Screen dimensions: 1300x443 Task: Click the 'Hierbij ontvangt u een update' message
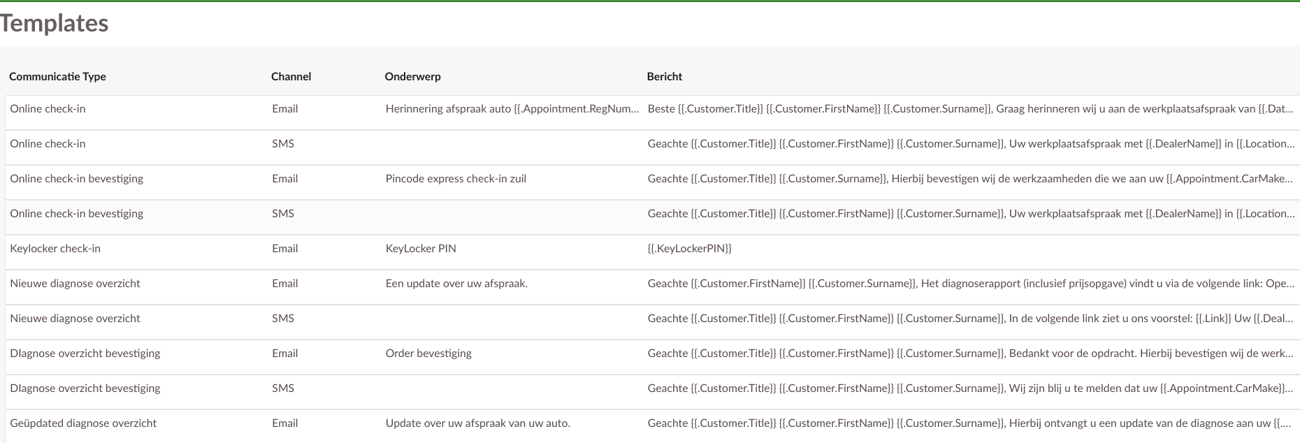(x=970, y=423)
